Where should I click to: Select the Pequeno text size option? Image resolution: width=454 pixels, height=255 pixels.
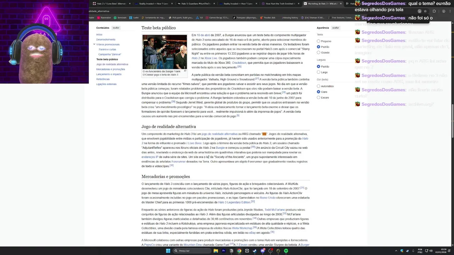[319, 41]
